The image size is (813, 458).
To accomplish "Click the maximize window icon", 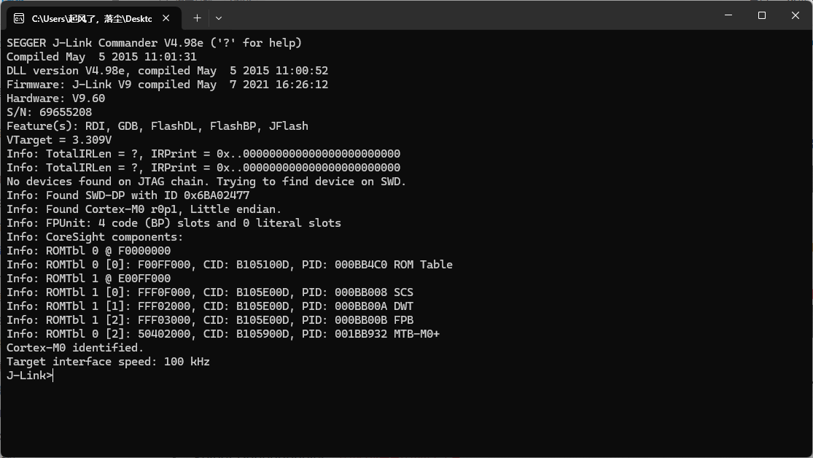I will click(x=761, y=15).
